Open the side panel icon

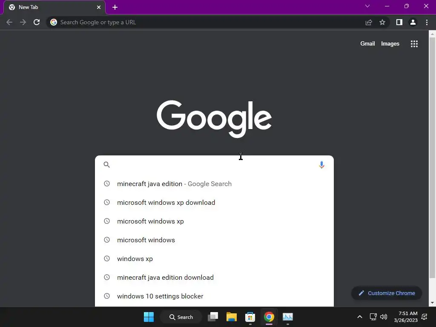(x=399, y=22)
